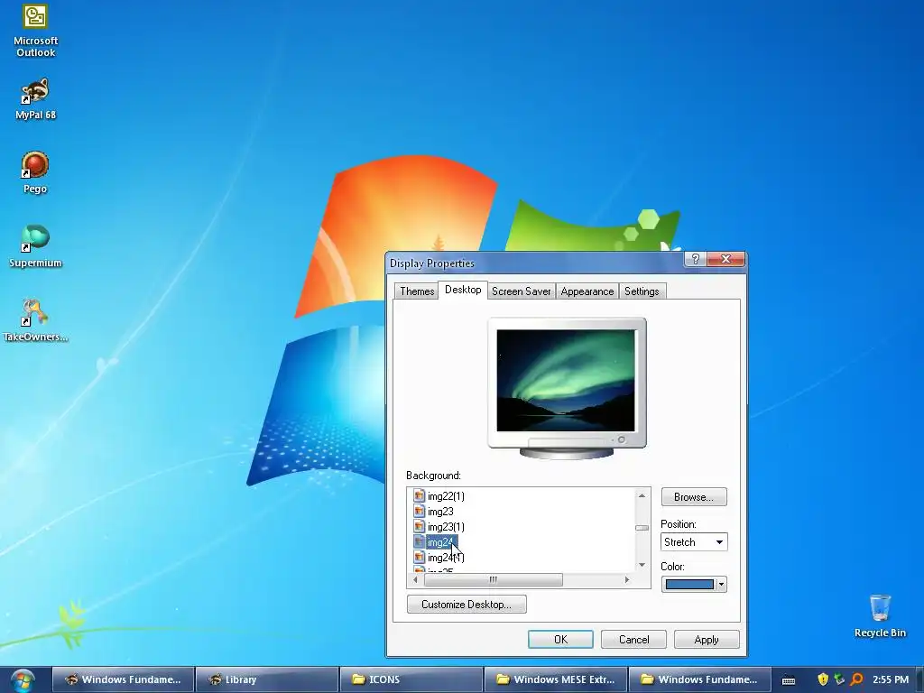Close the Display Properties dialog
Viewport: 924px width, 693px height.
[x=726, y=259]
